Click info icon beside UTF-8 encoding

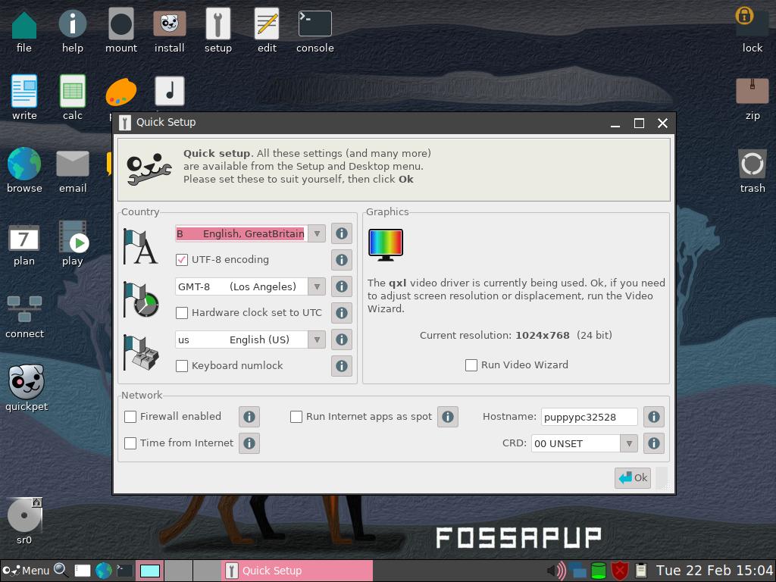tap(342, 260)
